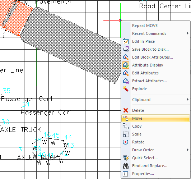Select the highlighted Move menu entry
Viewport: 191px width, 179px height.
tap(155, 118)
